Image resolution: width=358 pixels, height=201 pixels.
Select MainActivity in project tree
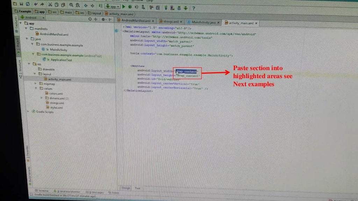coord(55,50)
